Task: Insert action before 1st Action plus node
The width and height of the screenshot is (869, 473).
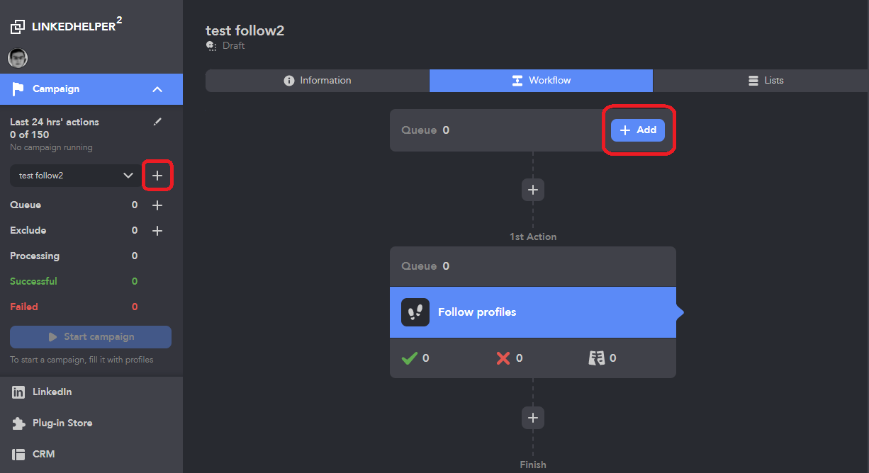Action: tap(533, 190)
